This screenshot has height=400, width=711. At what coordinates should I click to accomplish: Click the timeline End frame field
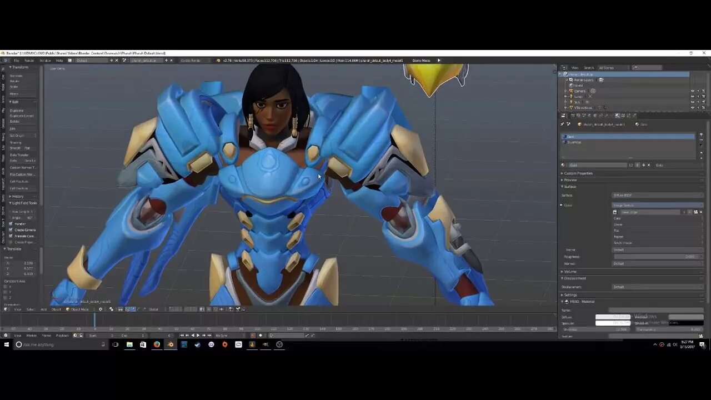click(133, 336)
